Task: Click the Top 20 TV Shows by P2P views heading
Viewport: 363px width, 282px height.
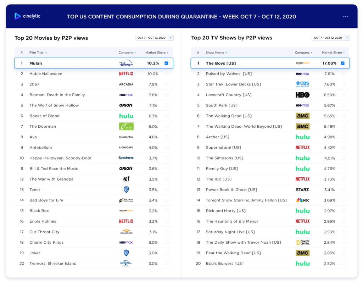Action: tap(231, 38)
